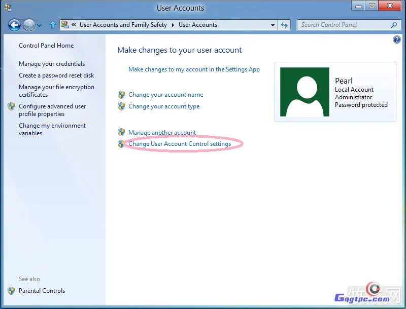
Task: Click Change your account name
Action: point(165,95)
